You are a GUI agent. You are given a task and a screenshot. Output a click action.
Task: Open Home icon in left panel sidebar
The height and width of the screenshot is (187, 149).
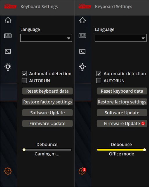pos(8,20)
